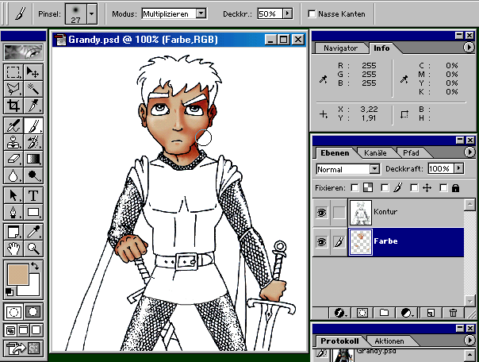Create a new layer set folder

click(x=384, y=313)
